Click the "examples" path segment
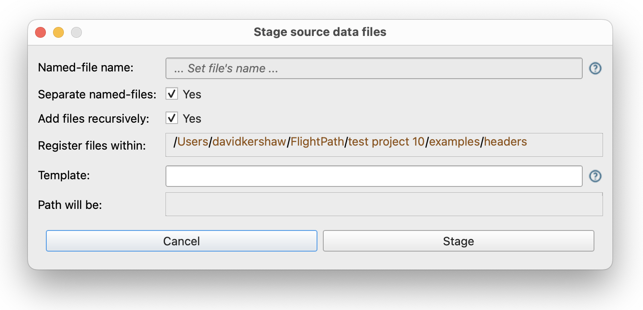 454,142
